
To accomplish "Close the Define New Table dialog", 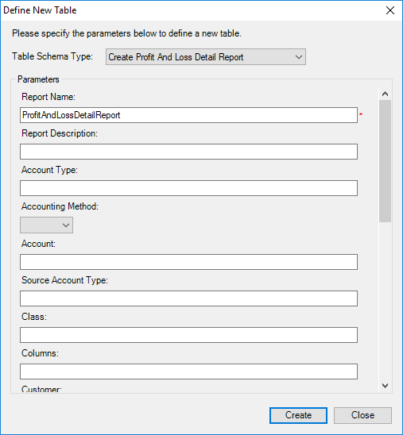I will pyautogui.click(x=390, y=10).
